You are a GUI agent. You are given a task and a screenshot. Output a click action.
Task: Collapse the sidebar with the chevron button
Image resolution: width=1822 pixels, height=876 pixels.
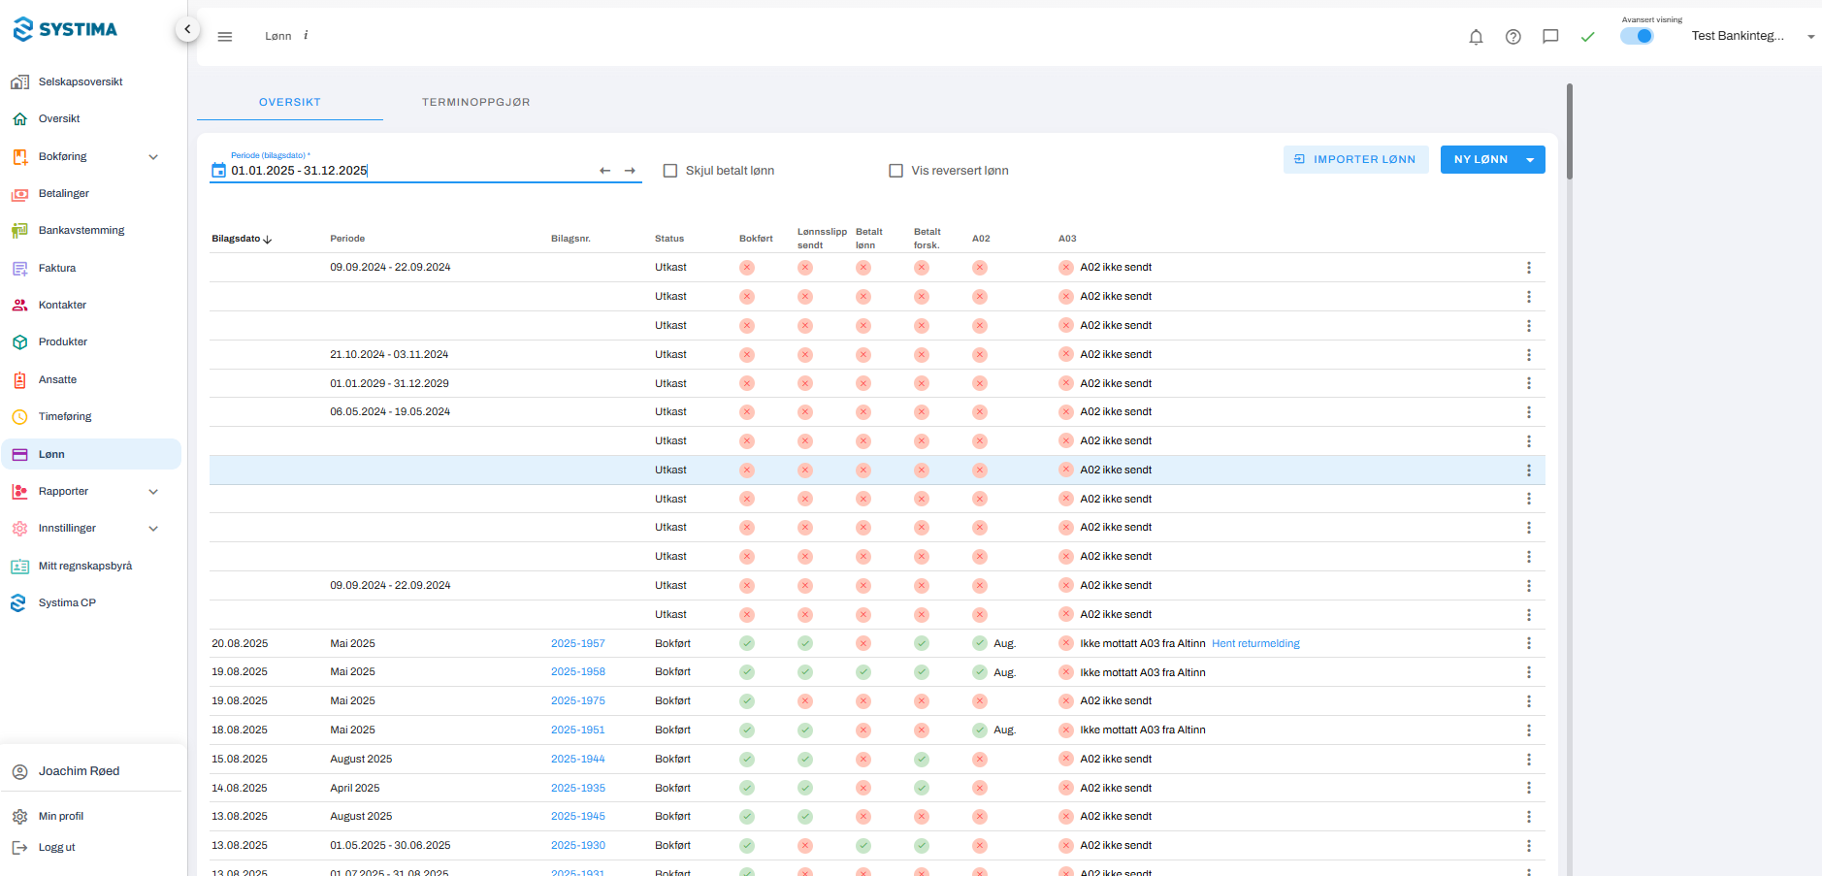click(x=187, y=30)
